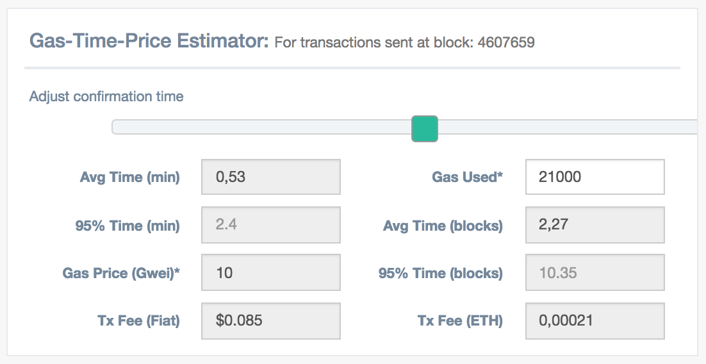Viewport: 706px width, 364px height.
Task: Click the Tx Fee (Fiat) value box
Action: [270, 320]
